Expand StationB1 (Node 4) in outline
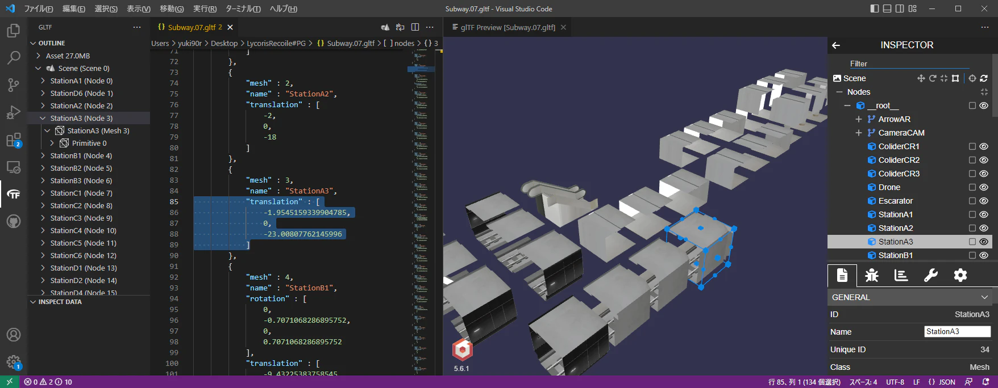 pos(43,155)
